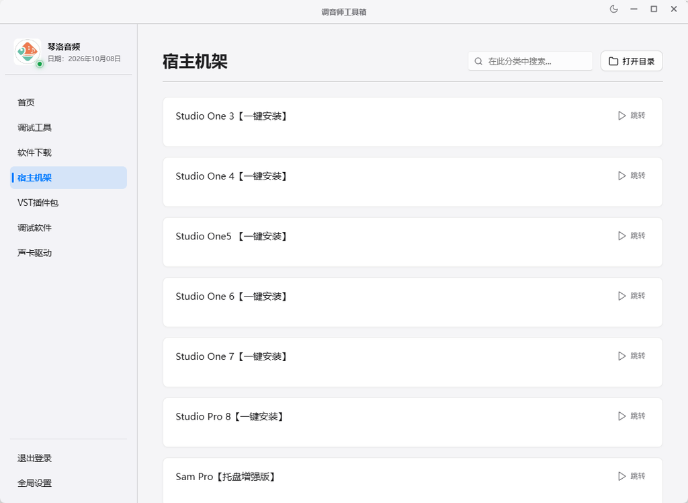Screen dimensions: 688x503
Task: Click 跳转 text for Studio One 3
Action: coord(638,116)
